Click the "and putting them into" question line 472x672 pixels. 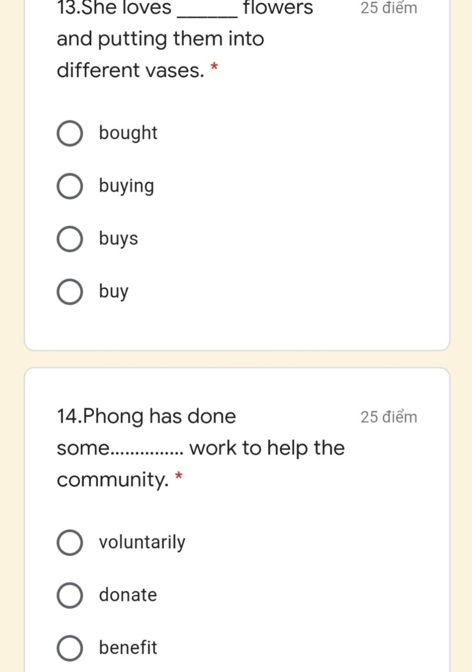pyautogui.click(x=160, y=39)
